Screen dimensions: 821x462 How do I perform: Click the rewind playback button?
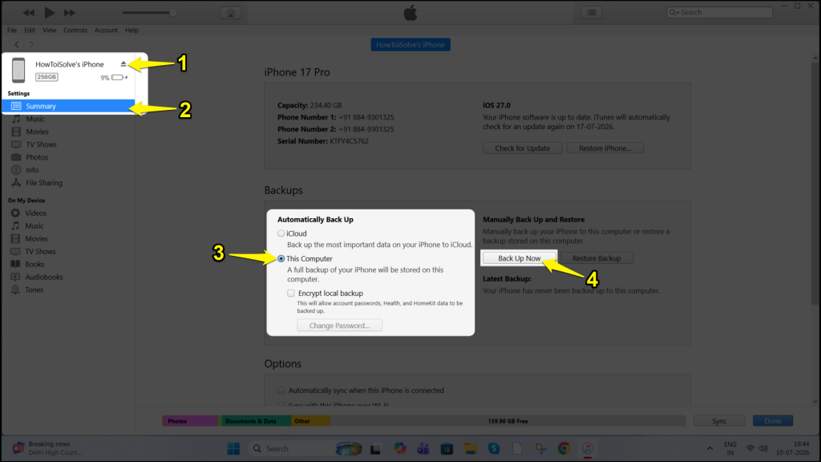[29, 13]
